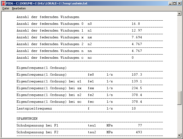
Task: Click the nx value 7.694
Action: tap(137, 37)
